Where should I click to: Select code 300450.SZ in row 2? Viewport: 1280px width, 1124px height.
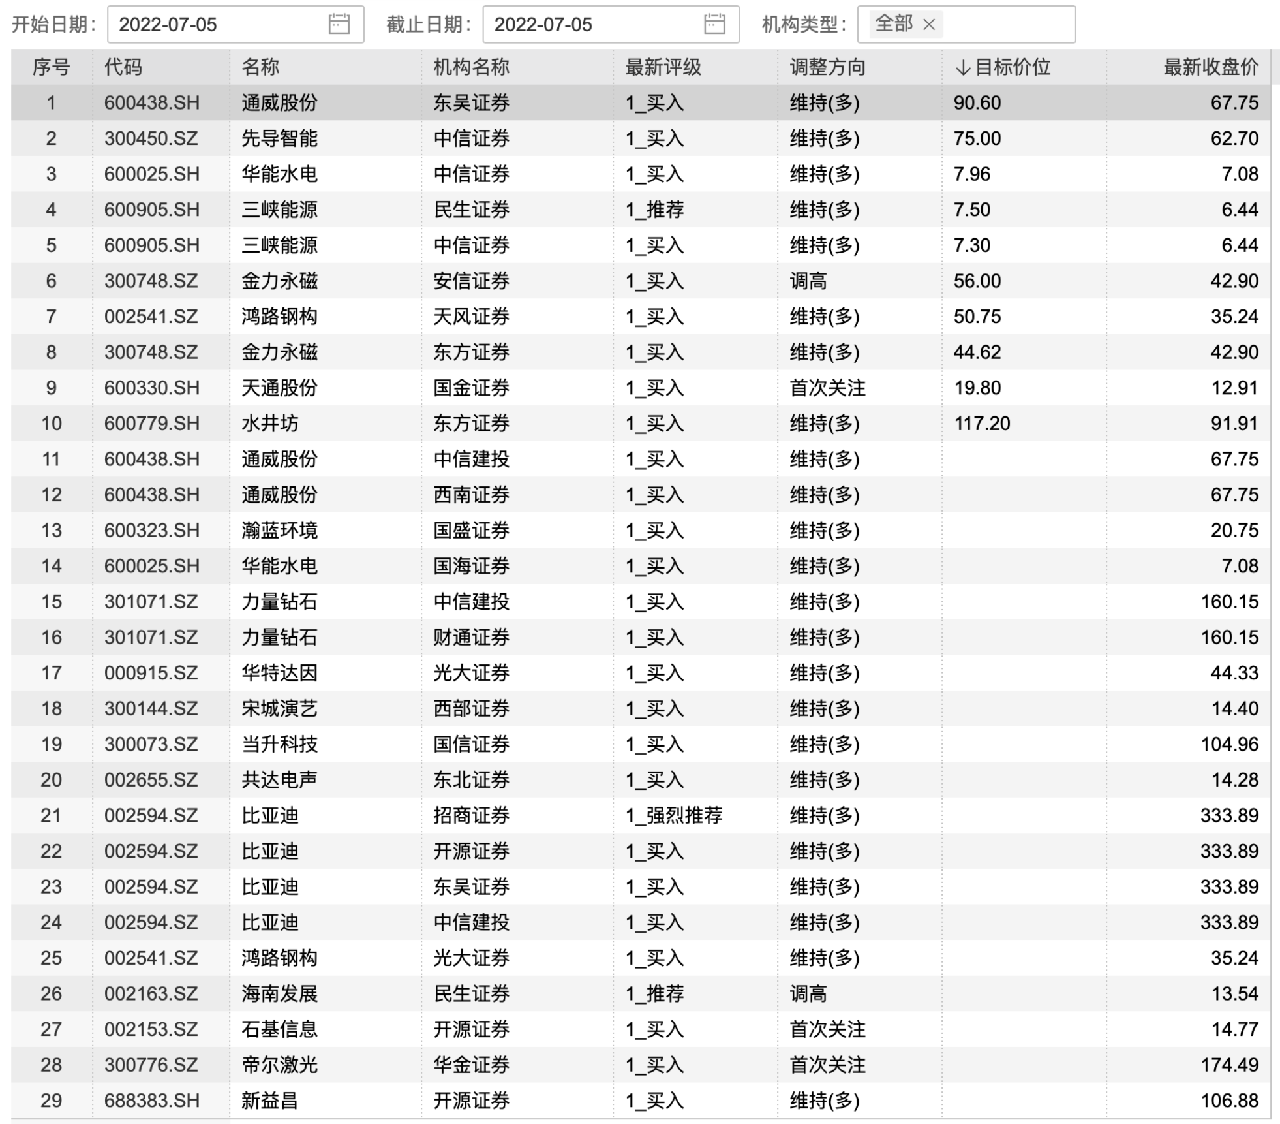tap(151, 138)
